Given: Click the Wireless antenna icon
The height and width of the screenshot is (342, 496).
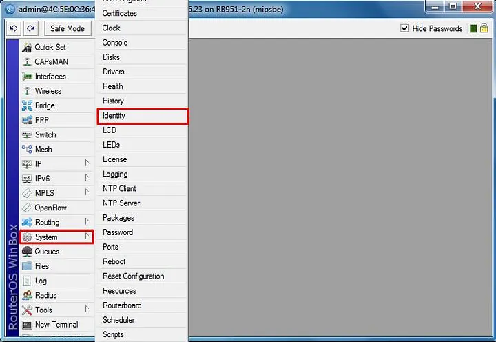Looking at the screenshot, I should click(27, 91).
